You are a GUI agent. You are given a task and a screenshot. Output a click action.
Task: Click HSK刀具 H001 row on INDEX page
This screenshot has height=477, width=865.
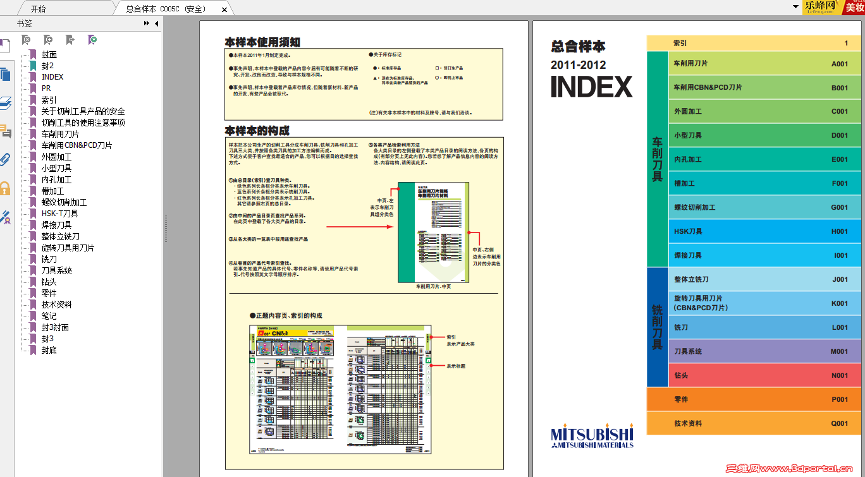pos(764,231)
